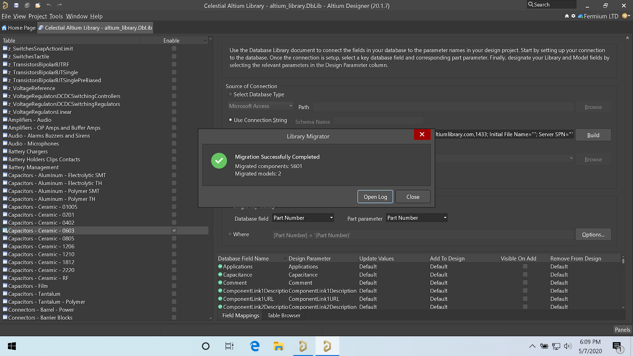Open the Microsoft Access database type dropdown
This screenshot has height=356, width=633.
click(x=260, y=106)
